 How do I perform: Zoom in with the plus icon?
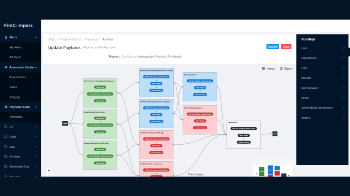point(49,170)
